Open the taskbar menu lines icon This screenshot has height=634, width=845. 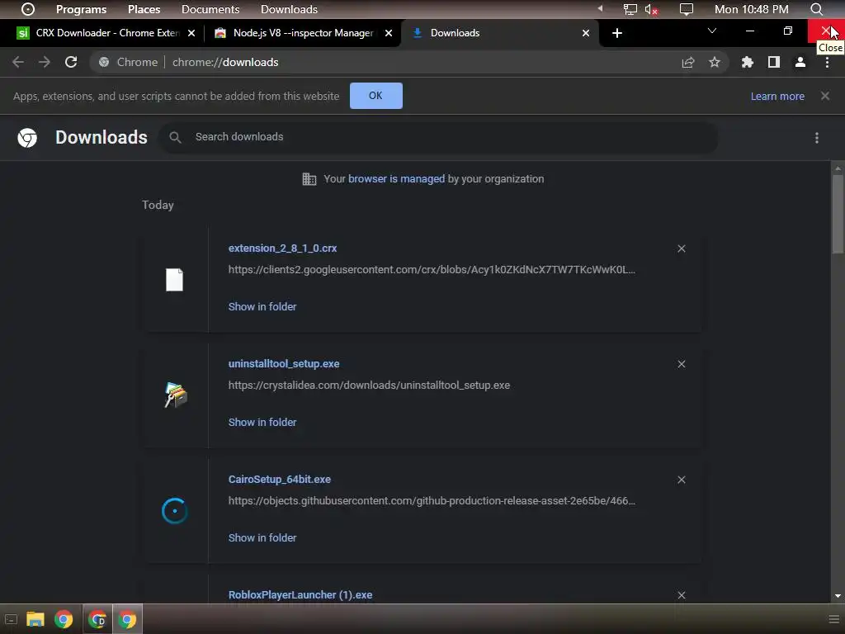(x=833, y=619)
